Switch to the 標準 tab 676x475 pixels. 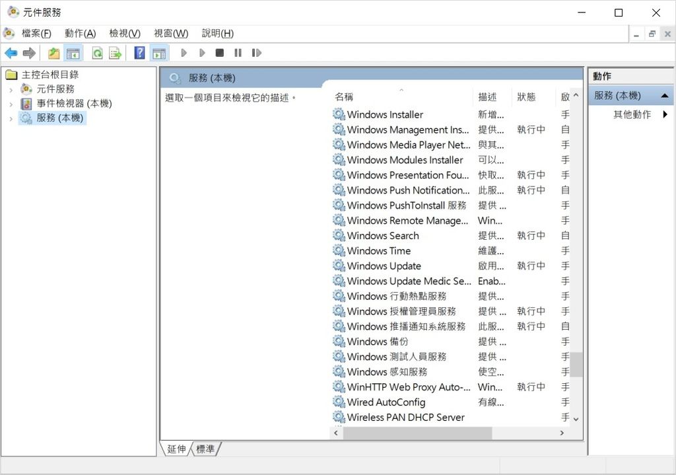coord(205,449)
